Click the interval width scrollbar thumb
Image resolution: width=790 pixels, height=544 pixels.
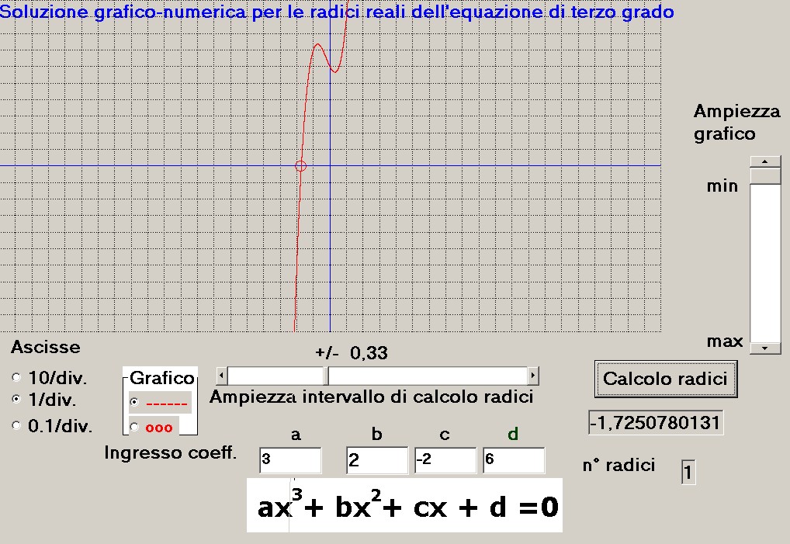(x=327, y=376)
